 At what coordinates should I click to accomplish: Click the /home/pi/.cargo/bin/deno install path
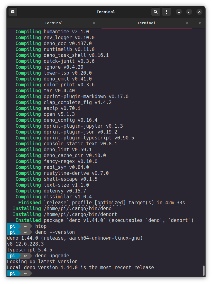[78, 208]
